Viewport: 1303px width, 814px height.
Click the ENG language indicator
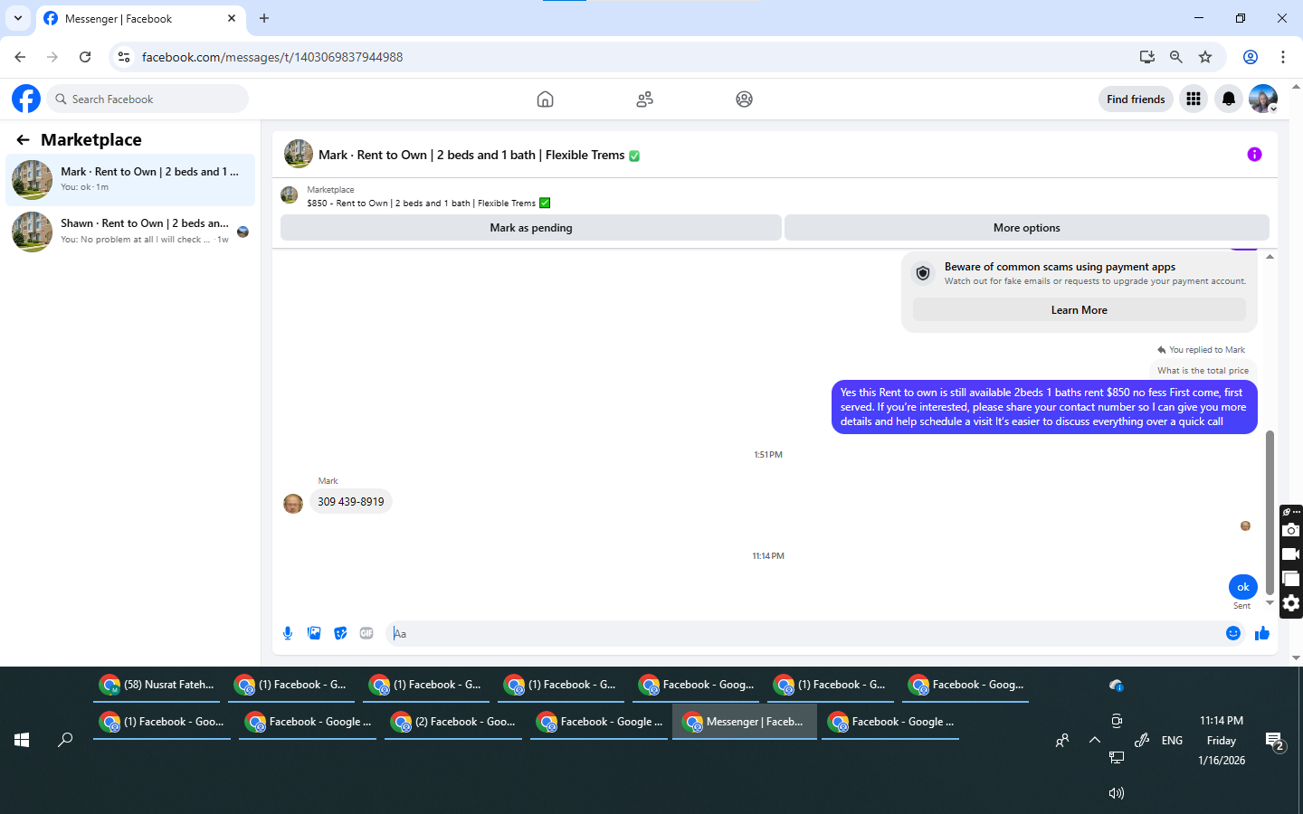coord(1172,740)
